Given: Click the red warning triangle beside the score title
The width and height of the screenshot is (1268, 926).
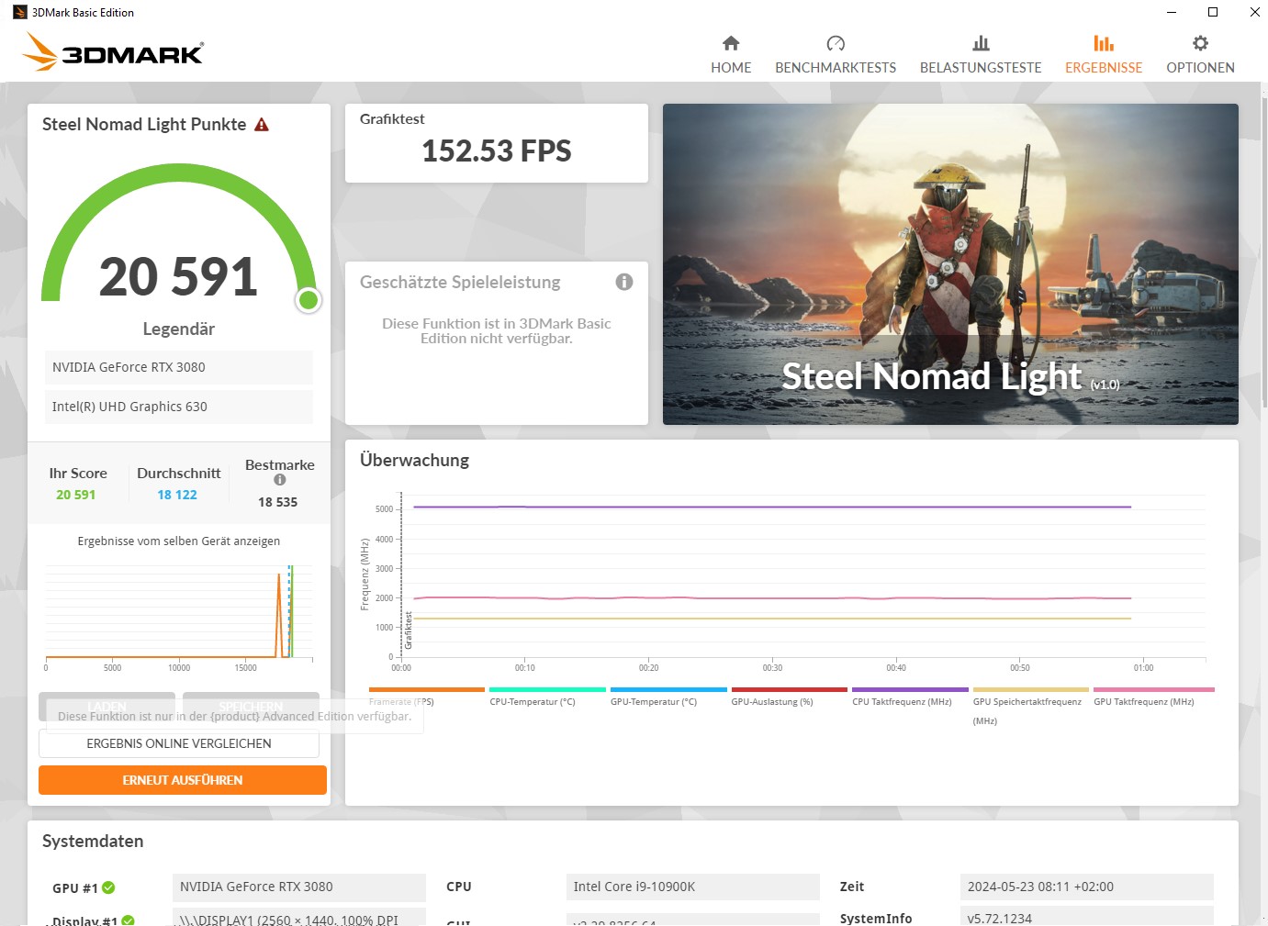Looking at the screenshot, I should tap(262, 123).
